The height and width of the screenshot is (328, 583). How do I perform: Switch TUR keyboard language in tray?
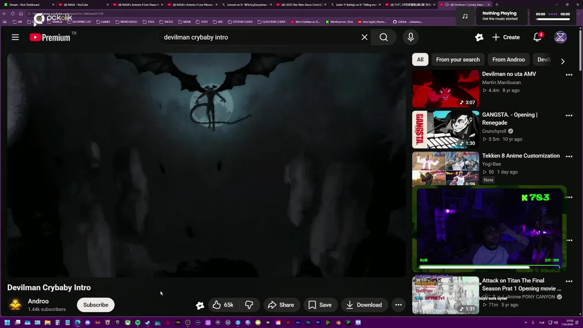(x=542, y=323)
